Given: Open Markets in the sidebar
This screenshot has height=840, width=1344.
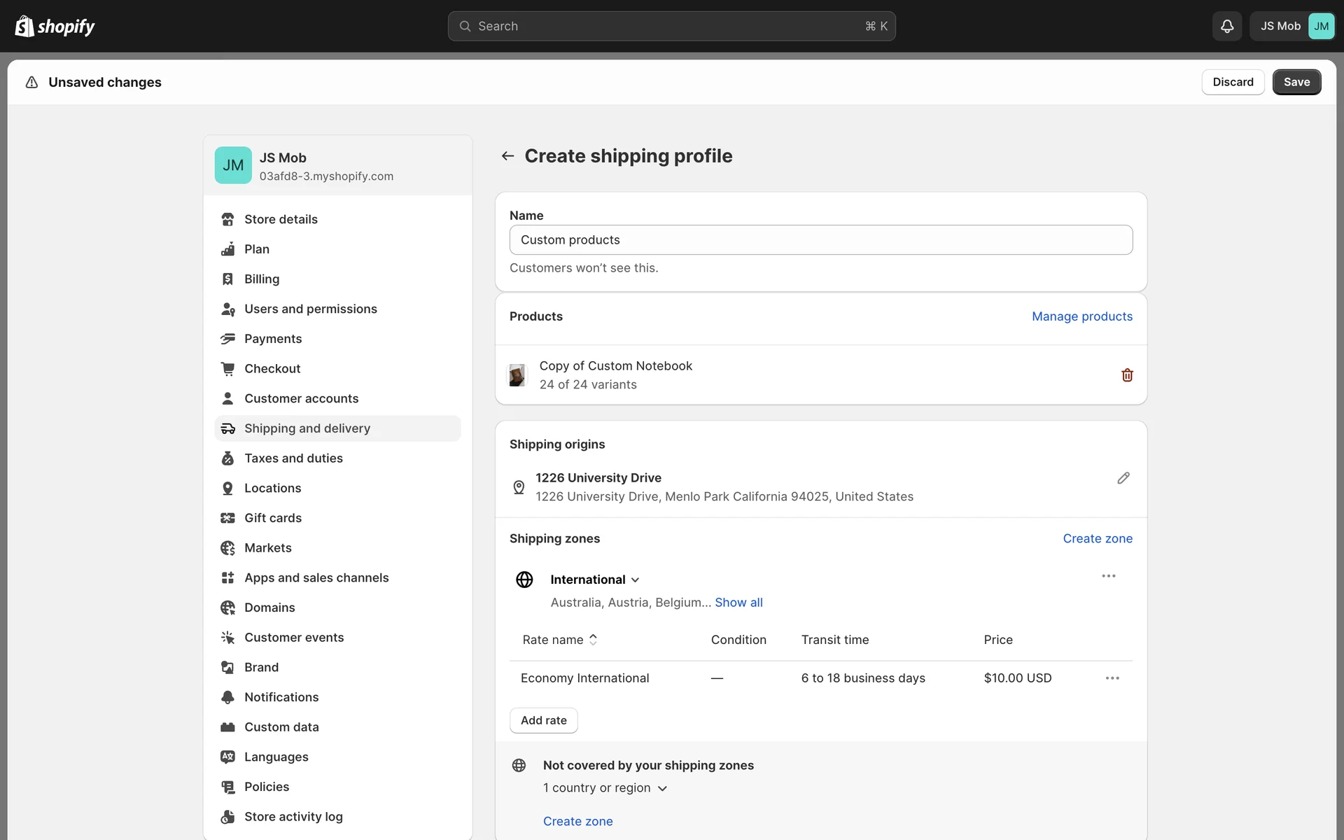Looking at the screenshot, I should pyautogui.click(x=267, y=548).
